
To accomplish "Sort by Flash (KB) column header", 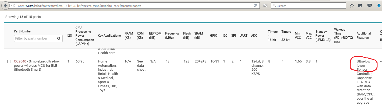I will [x=187, y=36].
